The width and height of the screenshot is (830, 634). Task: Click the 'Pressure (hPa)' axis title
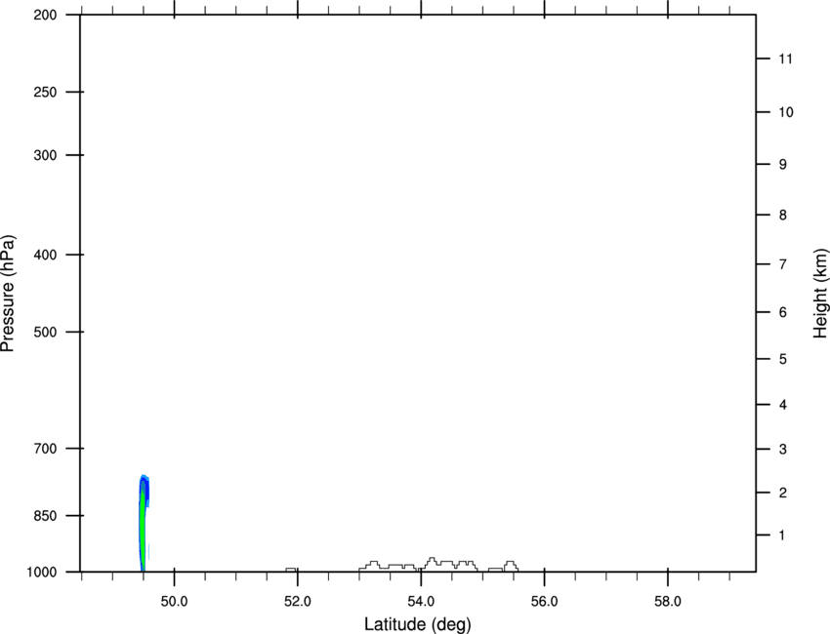tap(8, 294)
